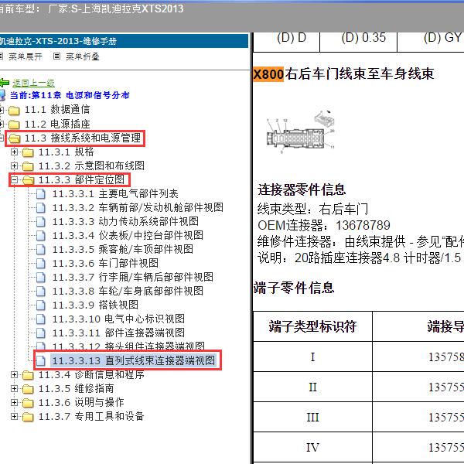Click the (D) 0.35 table cell

click(358, 42)
